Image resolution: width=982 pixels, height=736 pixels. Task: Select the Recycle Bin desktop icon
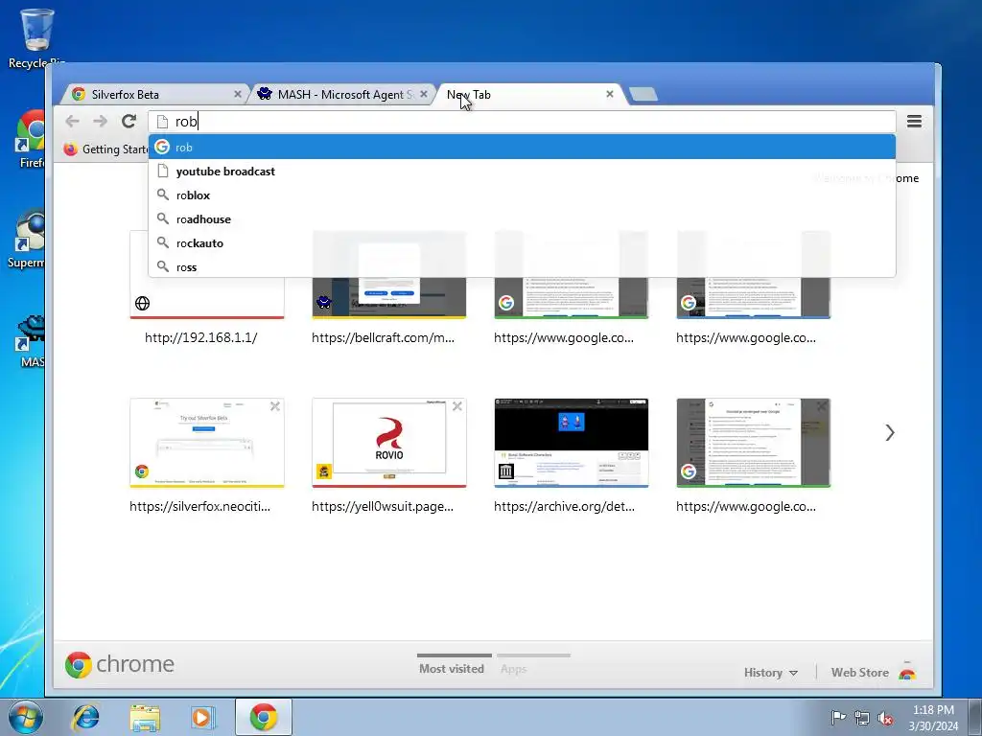36,37
